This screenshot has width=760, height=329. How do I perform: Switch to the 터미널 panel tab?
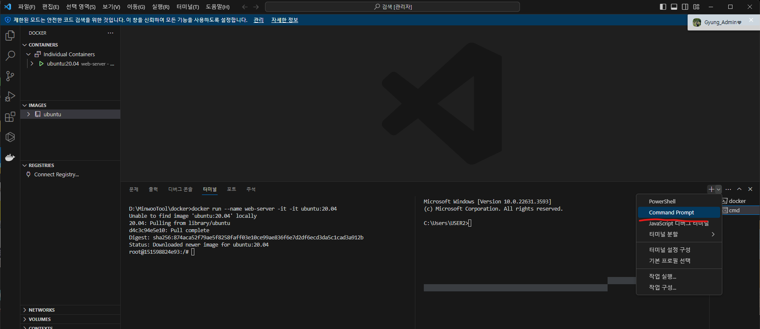pyautogui.click(x=210, y=189)
